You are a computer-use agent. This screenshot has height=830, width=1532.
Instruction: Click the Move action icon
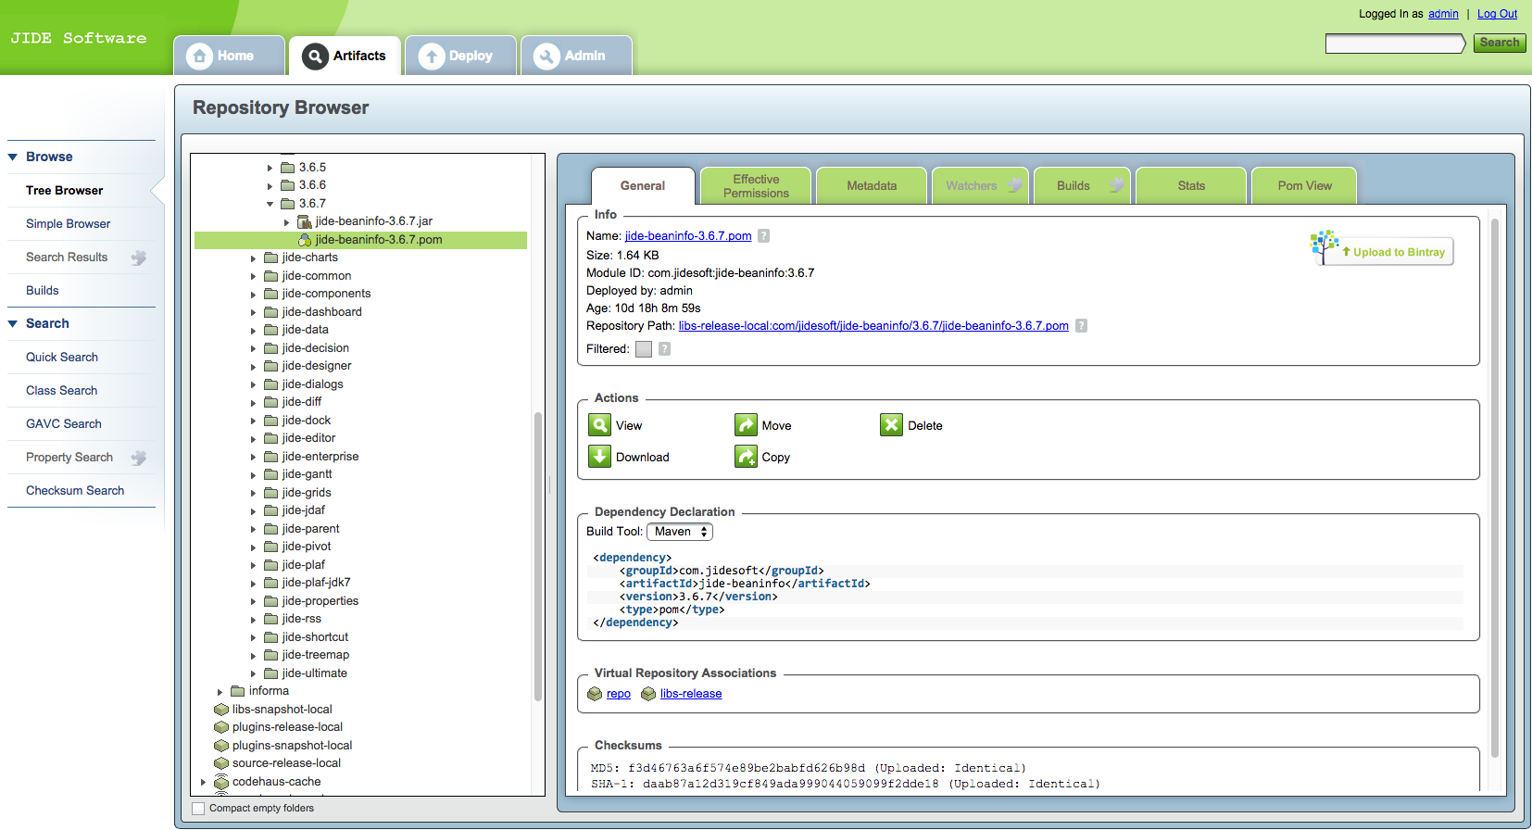click(746, 425)
